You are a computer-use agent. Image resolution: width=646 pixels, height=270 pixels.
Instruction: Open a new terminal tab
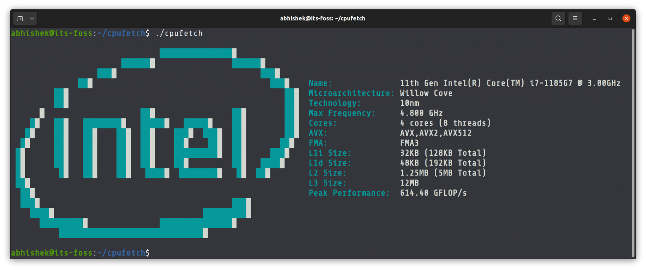tap(20, 18)
